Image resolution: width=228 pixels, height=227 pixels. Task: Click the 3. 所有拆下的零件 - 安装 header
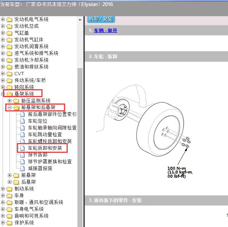tap(156, 200)
